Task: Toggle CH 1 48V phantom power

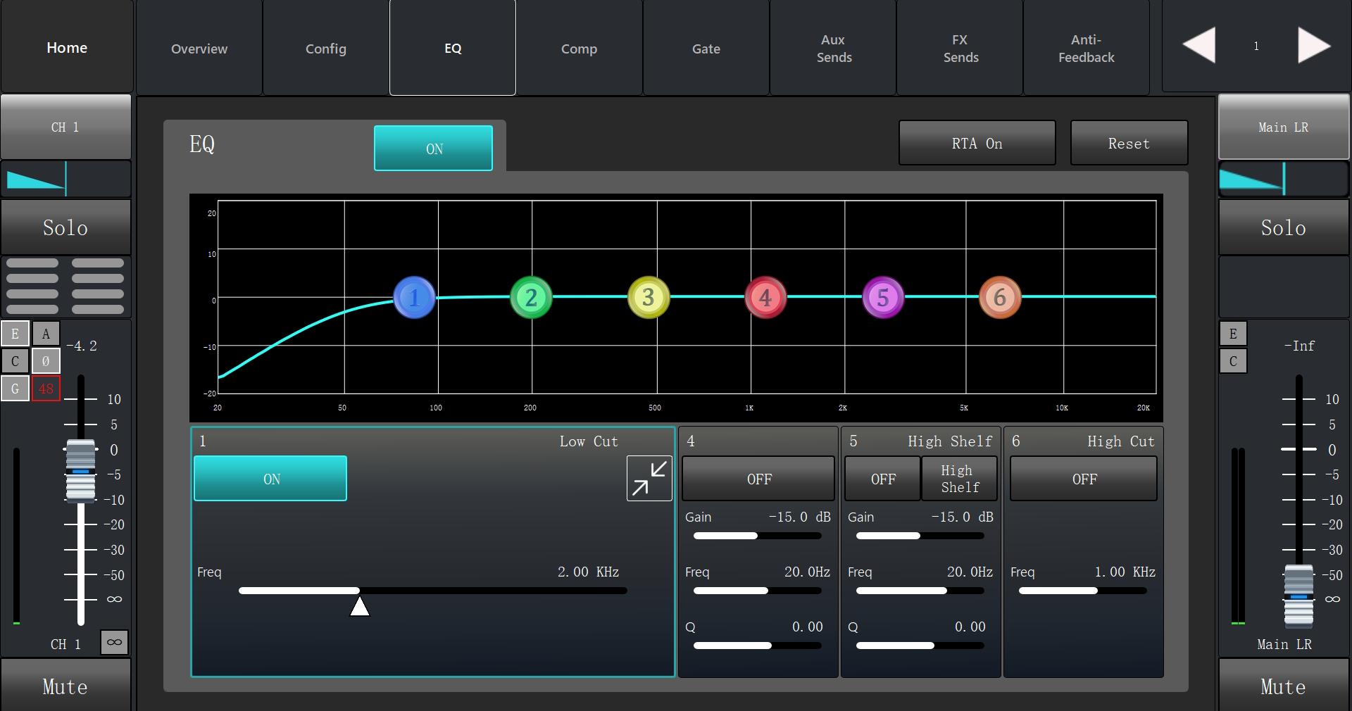Action: pos(46,389)
